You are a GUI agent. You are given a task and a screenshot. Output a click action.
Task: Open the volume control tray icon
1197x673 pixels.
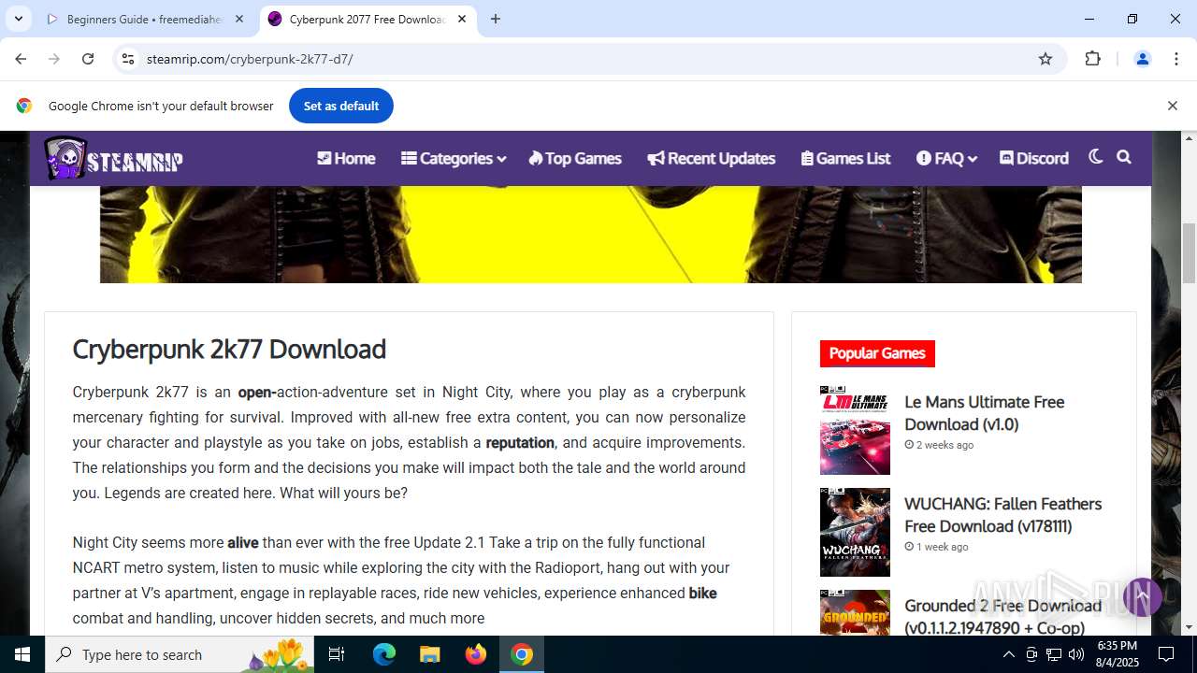click(x=1076, y=654)
